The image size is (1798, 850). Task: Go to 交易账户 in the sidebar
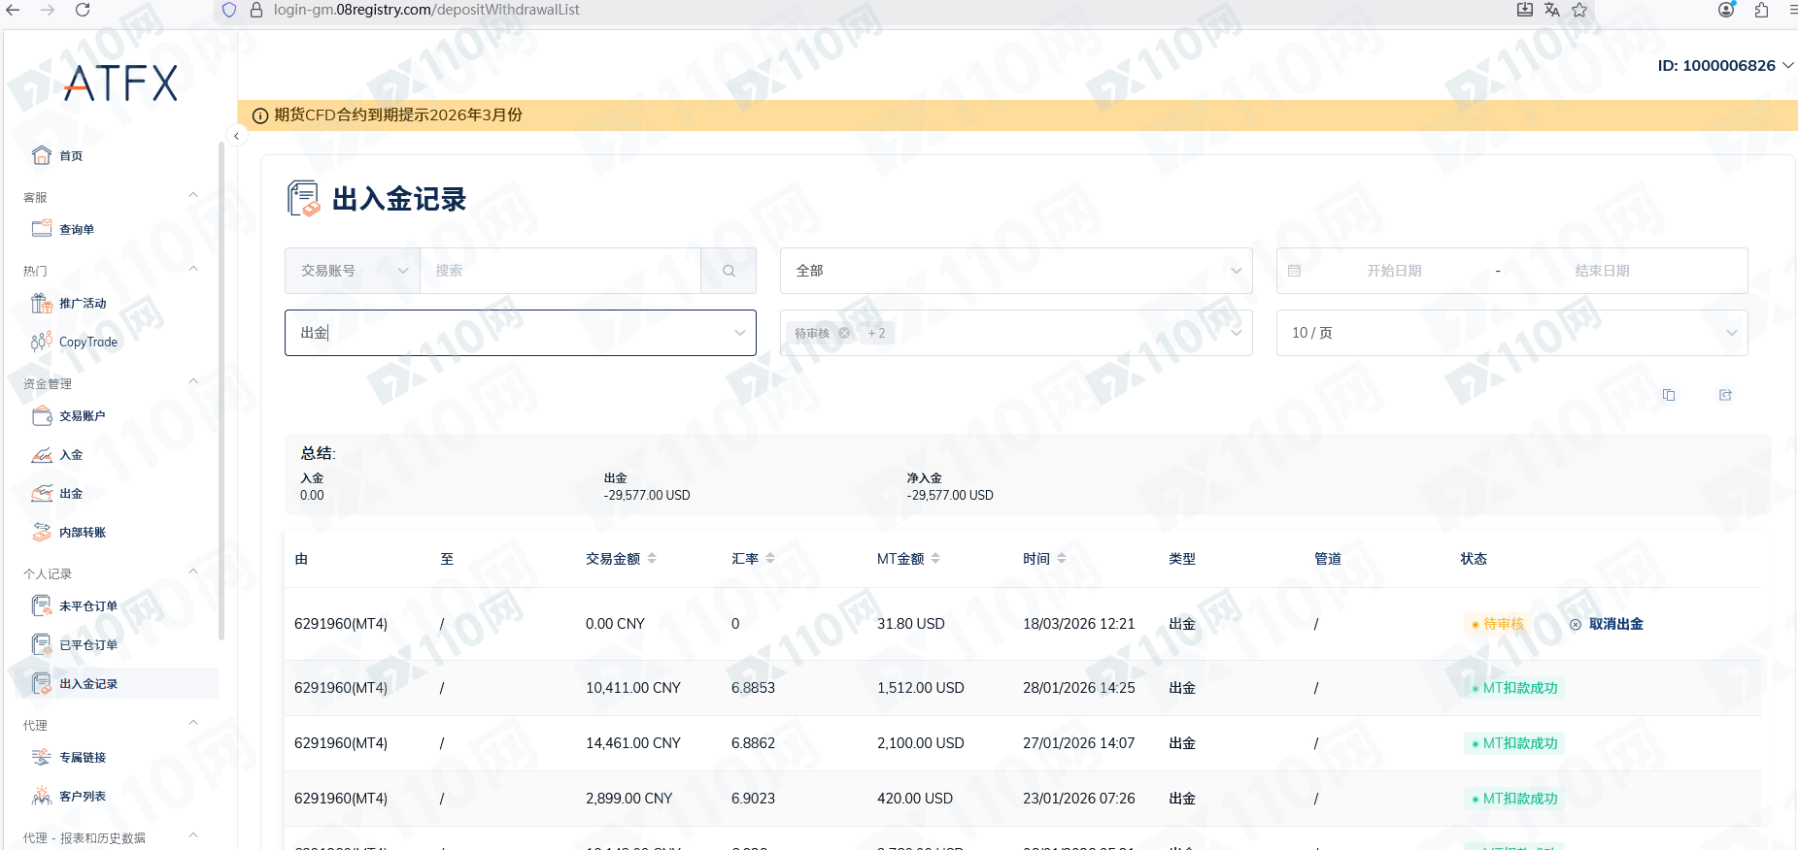tap(83, 416)
